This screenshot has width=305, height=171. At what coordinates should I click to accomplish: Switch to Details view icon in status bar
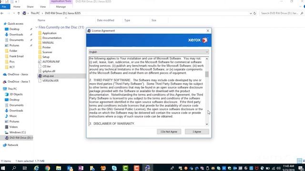299,161
